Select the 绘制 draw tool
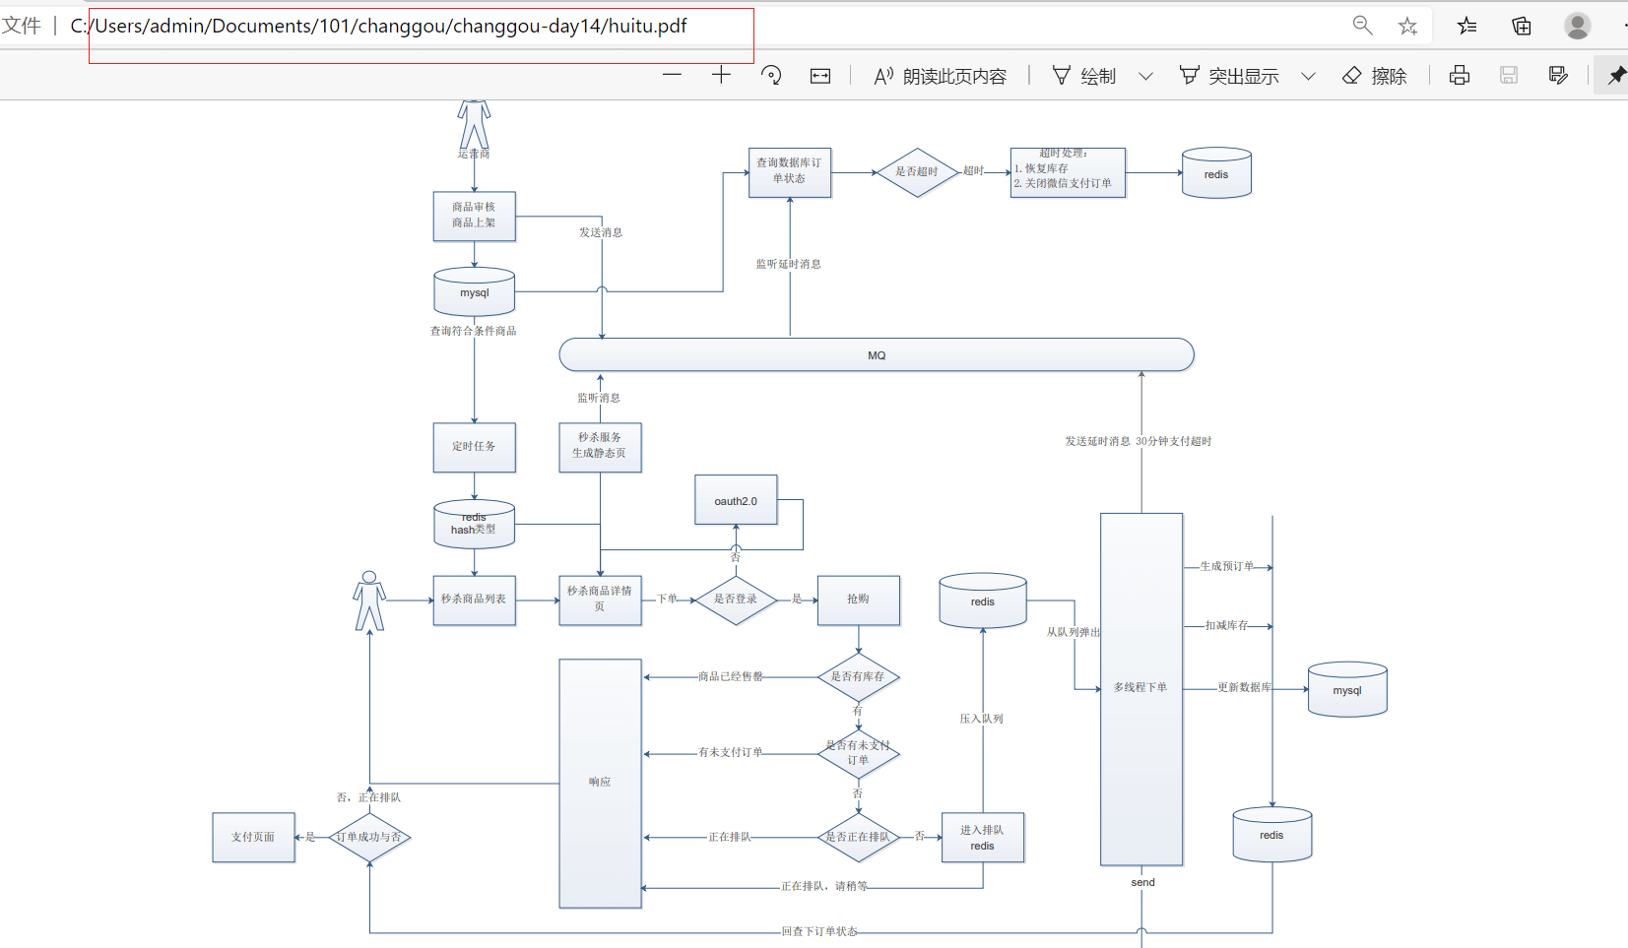The height and width of the screenshot is (948, 1628). [x=1083, y=76]
